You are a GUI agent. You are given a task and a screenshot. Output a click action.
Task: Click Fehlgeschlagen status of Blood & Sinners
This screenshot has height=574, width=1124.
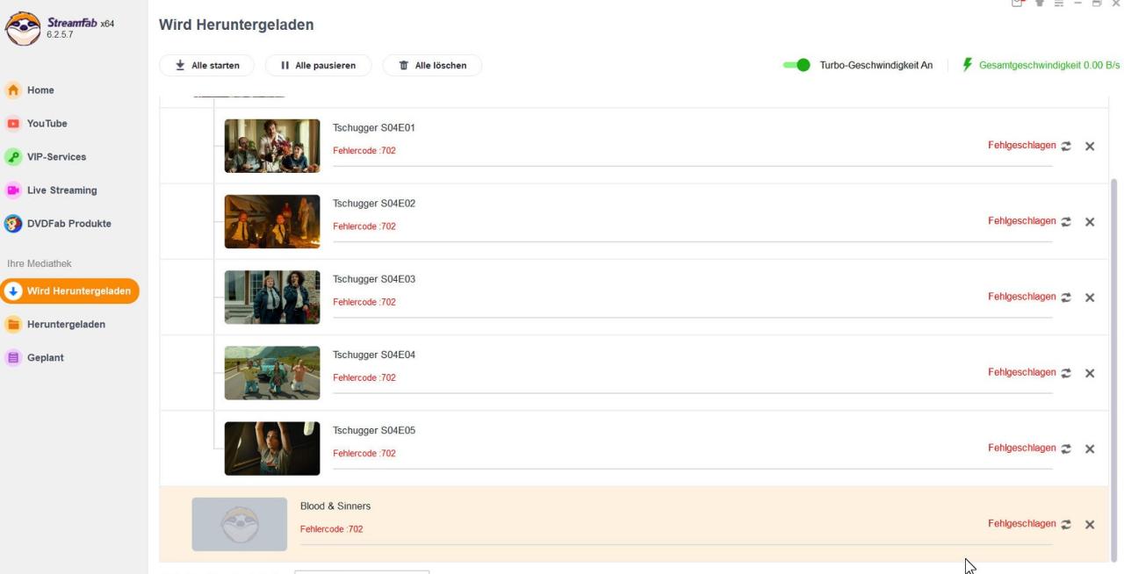pyautogui.click(x=1022, y=523)
